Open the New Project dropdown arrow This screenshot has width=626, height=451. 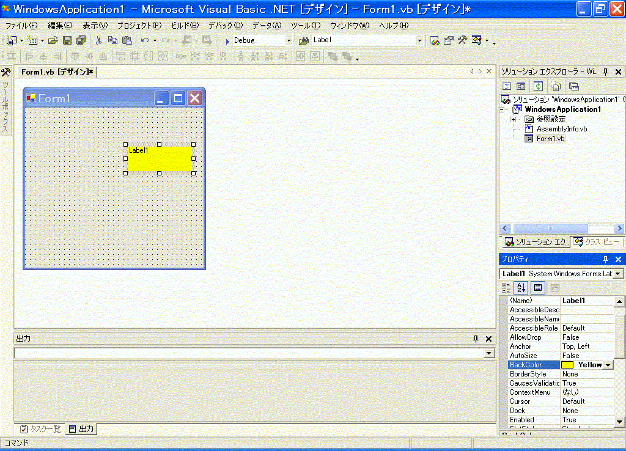pyautogui.click(x=21, y=40)
